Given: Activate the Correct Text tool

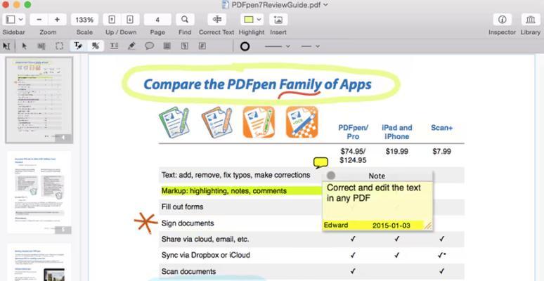Looking at the screenshot, I should 217,20.
